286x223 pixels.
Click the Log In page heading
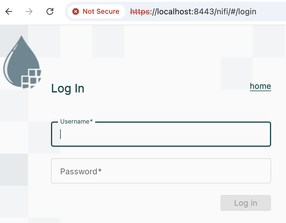click(x=68, y=89)
